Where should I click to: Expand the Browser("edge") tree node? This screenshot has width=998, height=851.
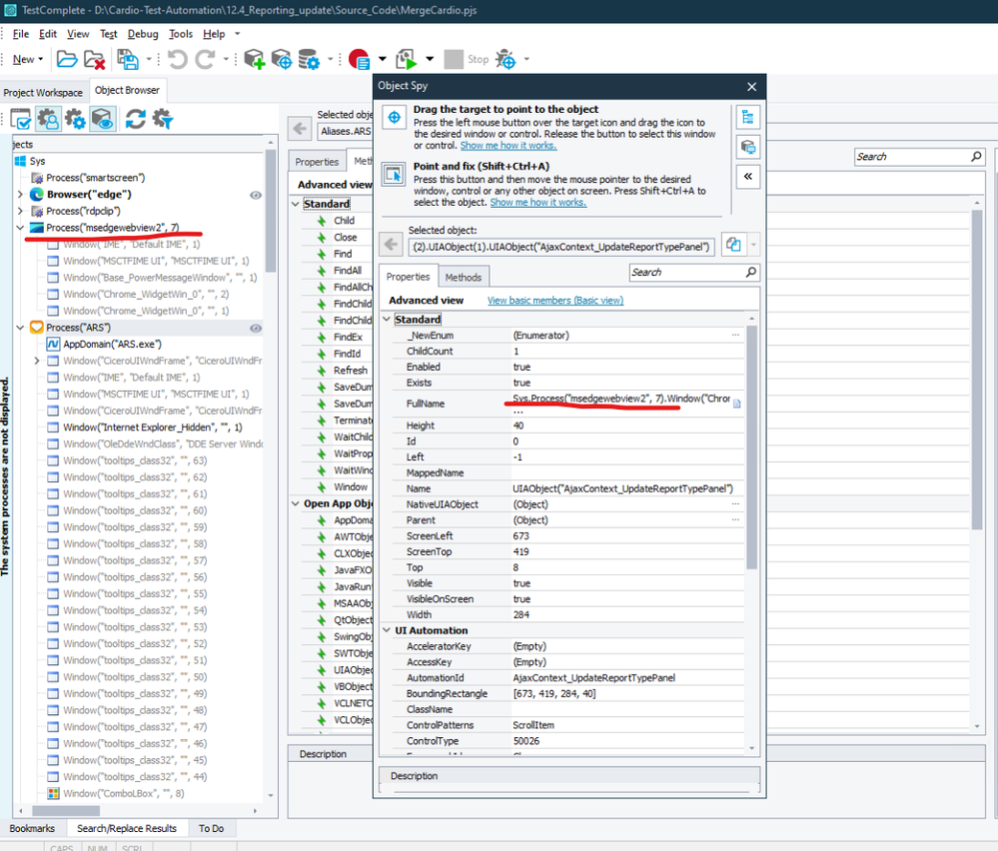pos(21,195)
